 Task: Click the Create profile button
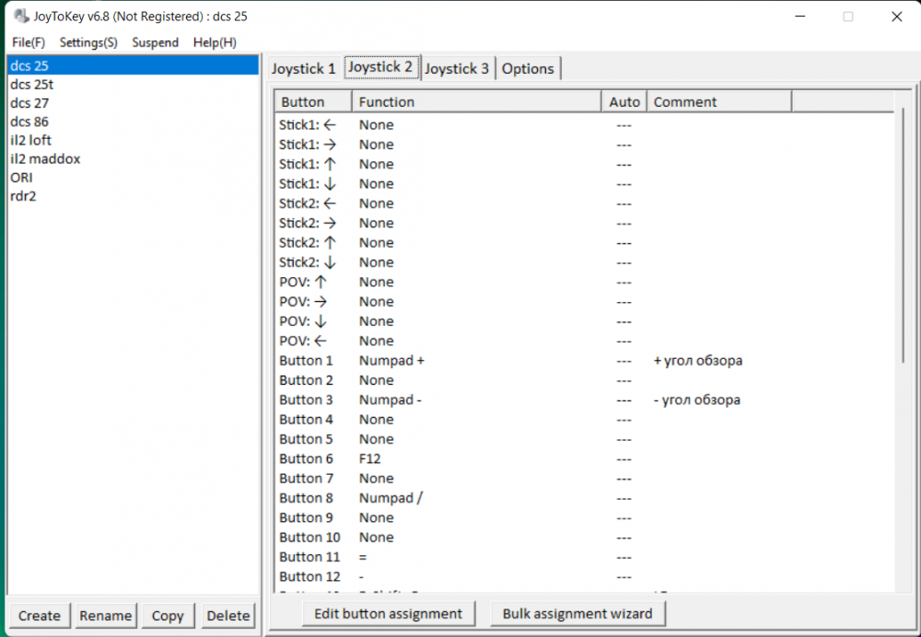39,616
